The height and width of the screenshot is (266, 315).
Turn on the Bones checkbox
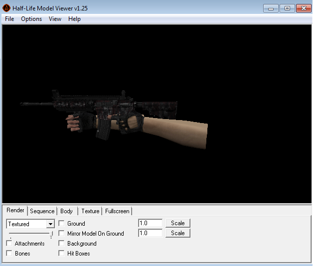pyautogui.click(x=9, y=254)
